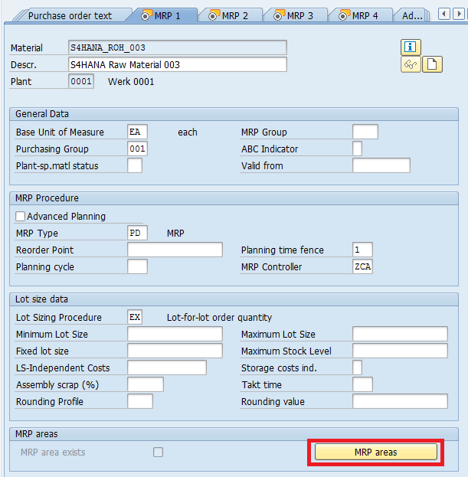Open the MRP 3 tab
Screen dimensions: 468x477
[294, 15]
